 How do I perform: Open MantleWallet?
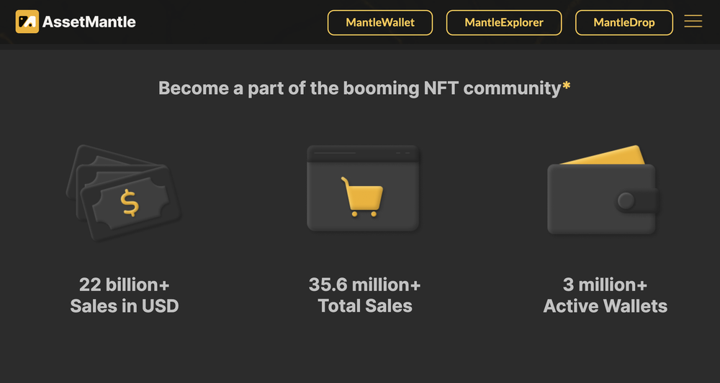click(380, 22)
